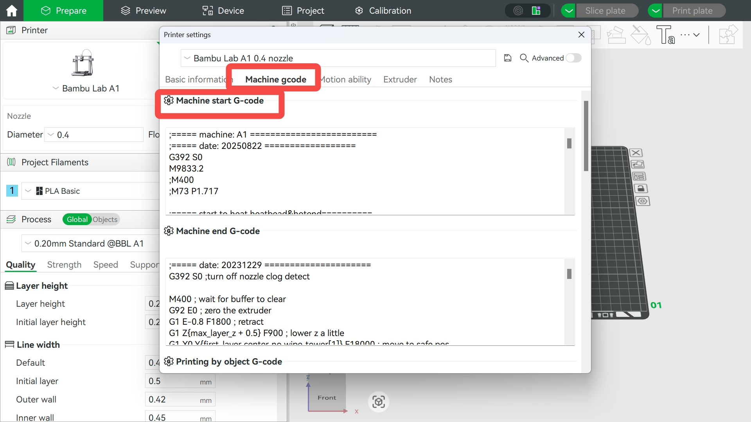The image size is (751, 422).
Task: Open the Bambu Lab A1 0.4 nozzle preset dropdown
Action: [x=338, y=58]
